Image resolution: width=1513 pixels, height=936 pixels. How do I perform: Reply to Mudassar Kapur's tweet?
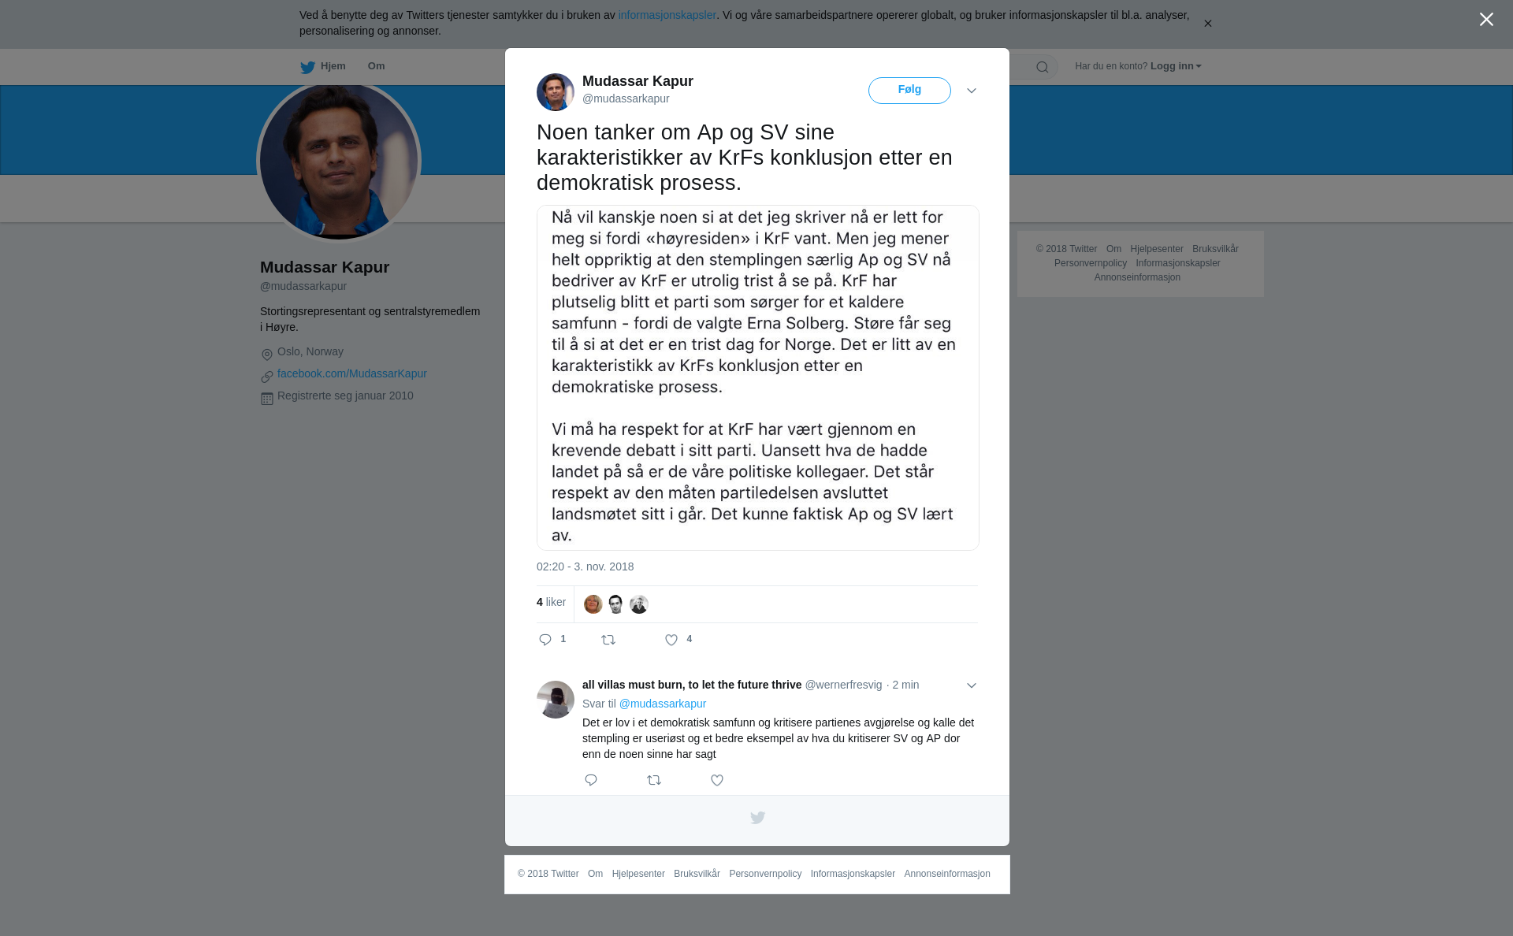pyautogui.click(x=545, y=640)
